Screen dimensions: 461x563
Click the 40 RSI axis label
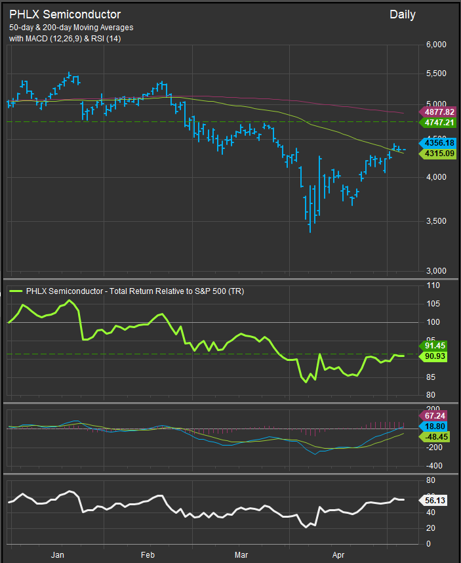[431, 512]
